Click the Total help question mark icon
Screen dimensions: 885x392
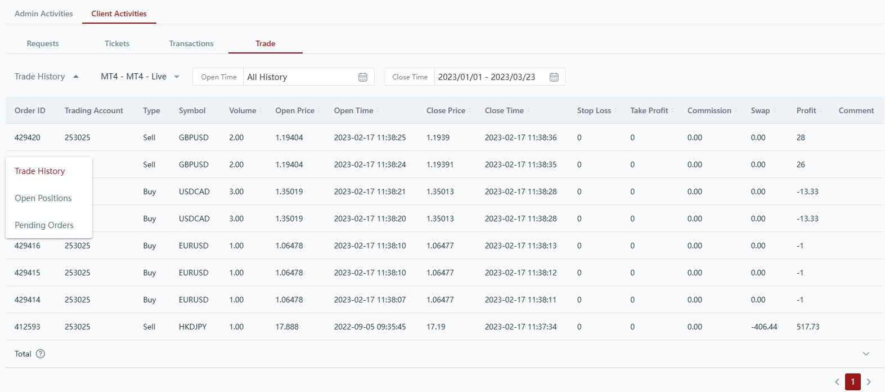pyautogui.click(x=41, y=354)
